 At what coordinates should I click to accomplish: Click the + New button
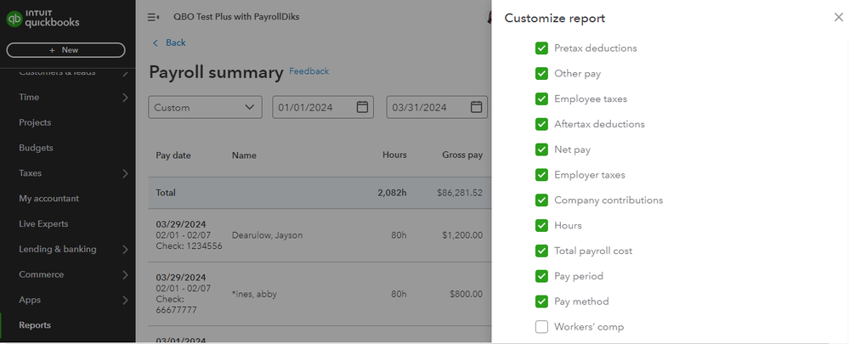click(x=65, y=50)
